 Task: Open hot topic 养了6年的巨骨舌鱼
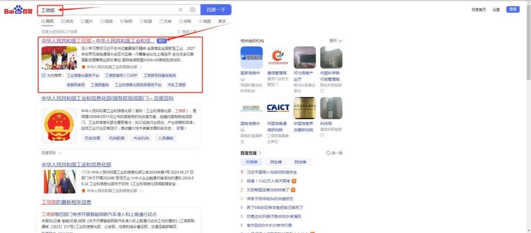point(275,207)
